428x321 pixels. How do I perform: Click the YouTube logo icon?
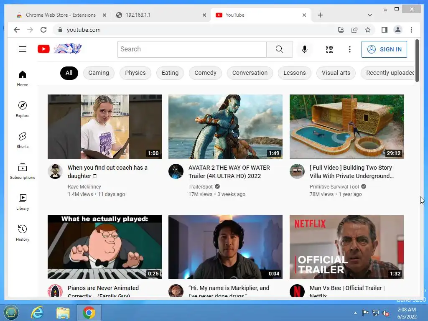coord(43,49)
